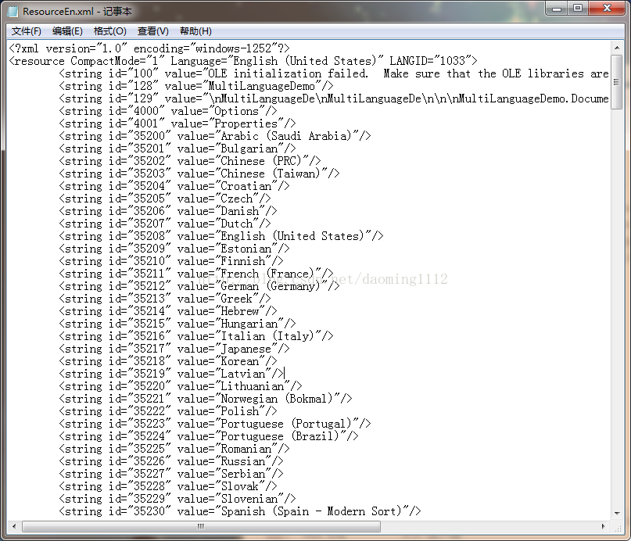Image resolution: width=631 pixels, height=541 pixels.
Task: Click the line with value "Options"
Action: (168, 111)
